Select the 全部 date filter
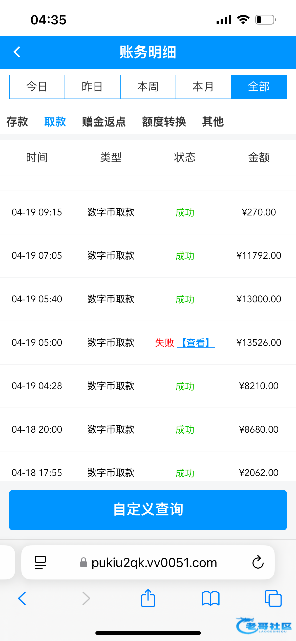Viewport: 296px width, 641px height. (259, 87)
